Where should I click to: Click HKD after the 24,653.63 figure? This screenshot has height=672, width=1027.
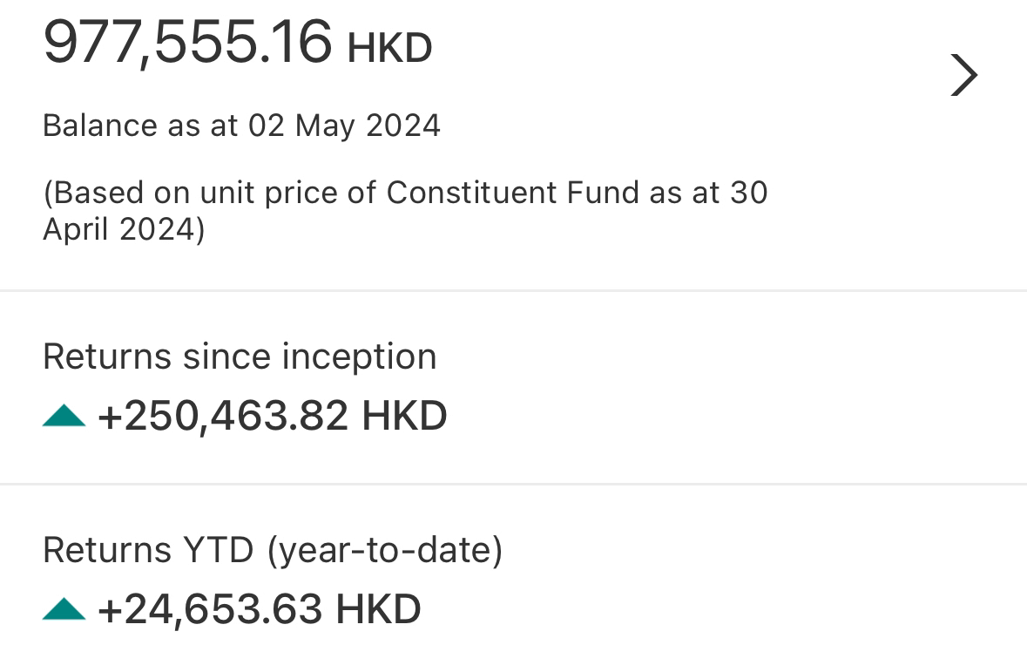[x=378, y=609]
